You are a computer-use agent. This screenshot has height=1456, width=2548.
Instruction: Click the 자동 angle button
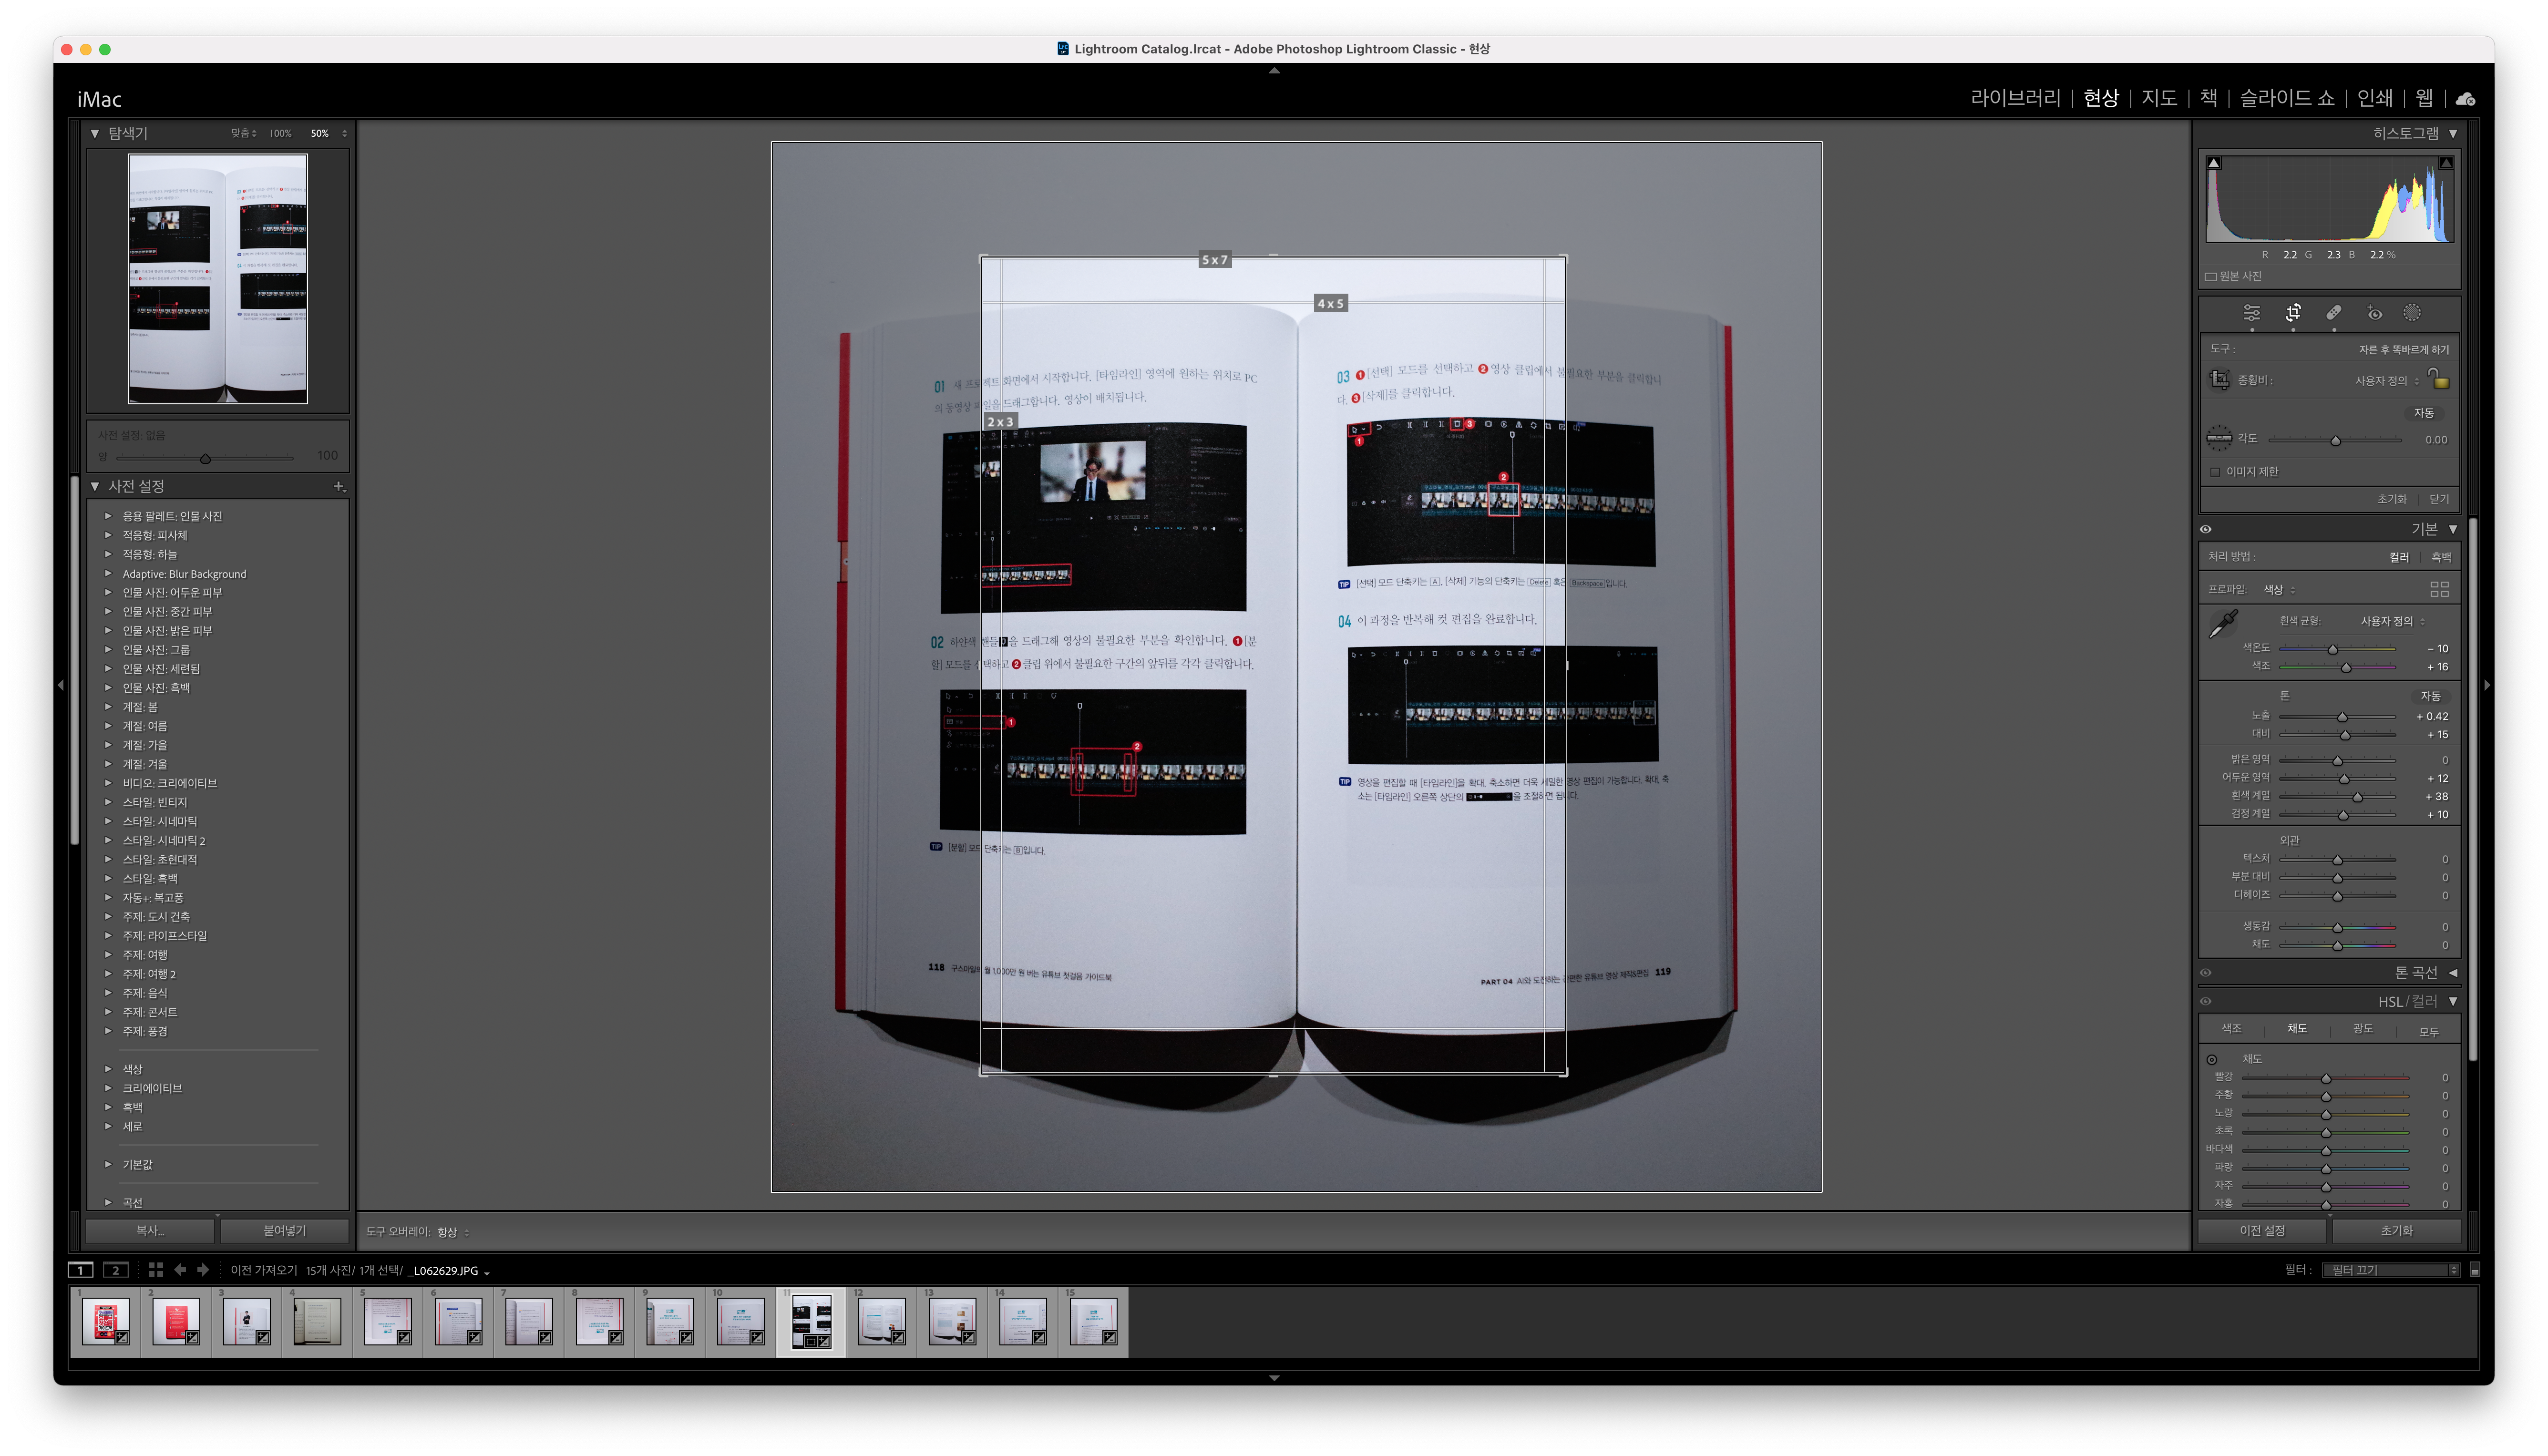click(2423, 413)
